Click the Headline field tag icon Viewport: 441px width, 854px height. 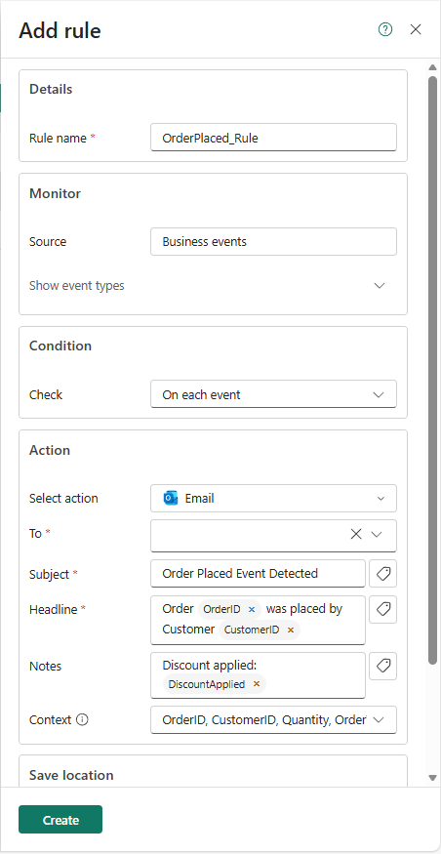382,609
